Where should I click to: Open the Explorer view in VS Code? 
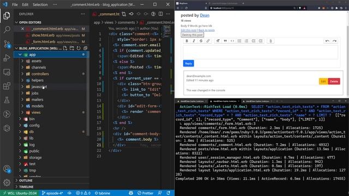coord(7,16)
